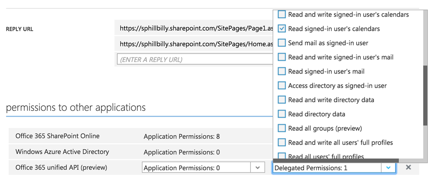Click the 'Enter a reply URL' input field
This screenshot has width=439, height=187.
click(195, 59)
